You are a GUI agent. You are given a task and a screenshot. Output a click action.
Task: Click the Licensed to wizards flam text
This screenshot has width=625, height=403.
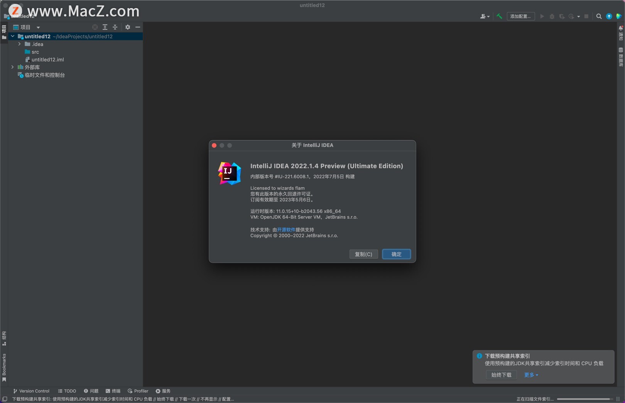tap(277, 188)
